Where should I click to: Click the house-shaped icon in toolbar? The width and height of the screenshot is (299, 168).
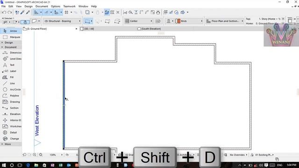pos(158,13)
